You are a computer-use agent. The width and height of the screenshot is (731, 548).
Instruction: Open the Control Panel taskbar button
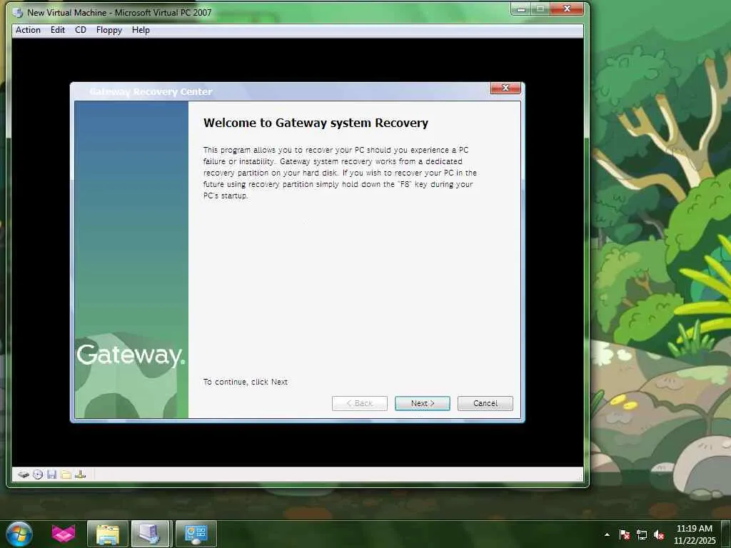tap(196, 534)
